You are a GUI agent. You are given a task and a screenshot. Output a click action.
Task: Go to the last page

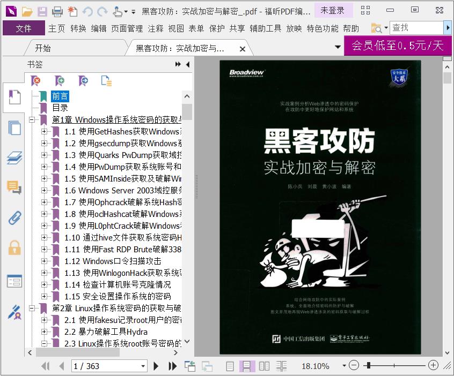[173, 366]
